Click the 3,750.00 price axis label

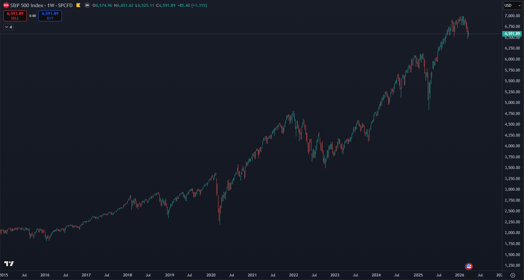512,157
